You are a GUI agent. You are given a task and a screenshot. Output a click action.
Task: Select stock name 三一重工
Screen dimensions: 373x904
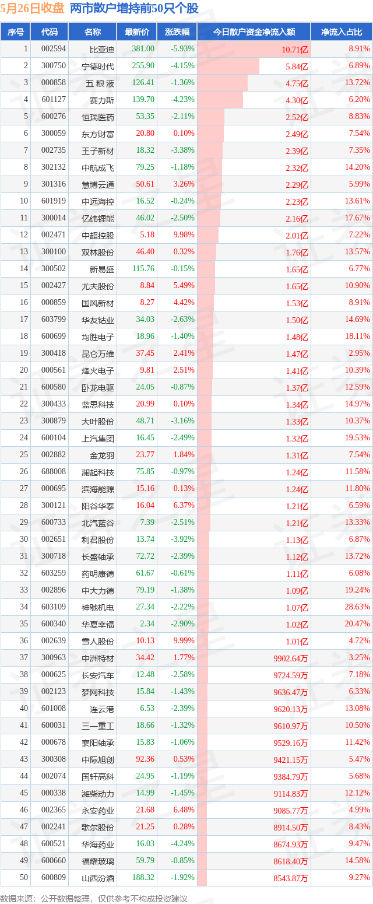[x=98, y=726]
